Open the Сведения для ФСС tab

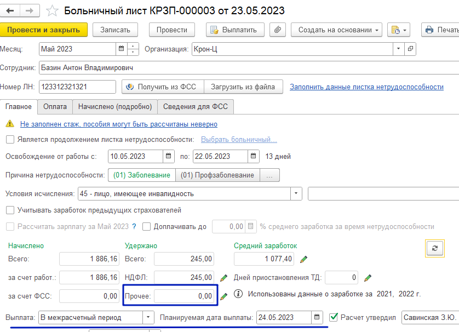tap(196, 107)
